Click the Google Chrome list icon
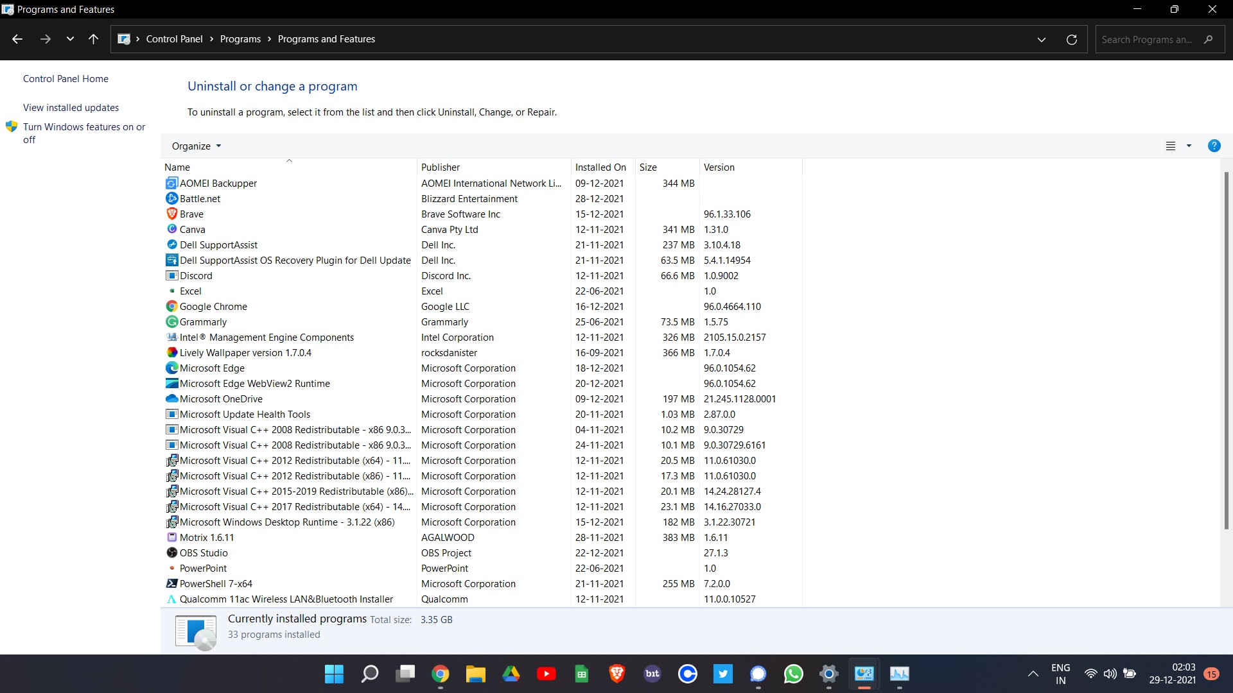Viewport: 1233px width, 693px height. [171, 307]
